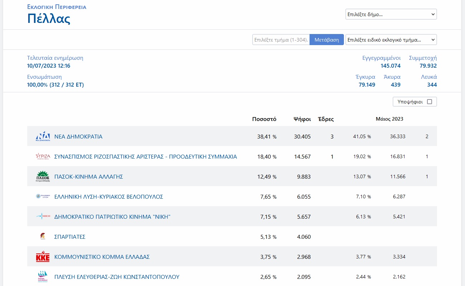Click the 7,15 % percentage cell

tap(268, 217)
